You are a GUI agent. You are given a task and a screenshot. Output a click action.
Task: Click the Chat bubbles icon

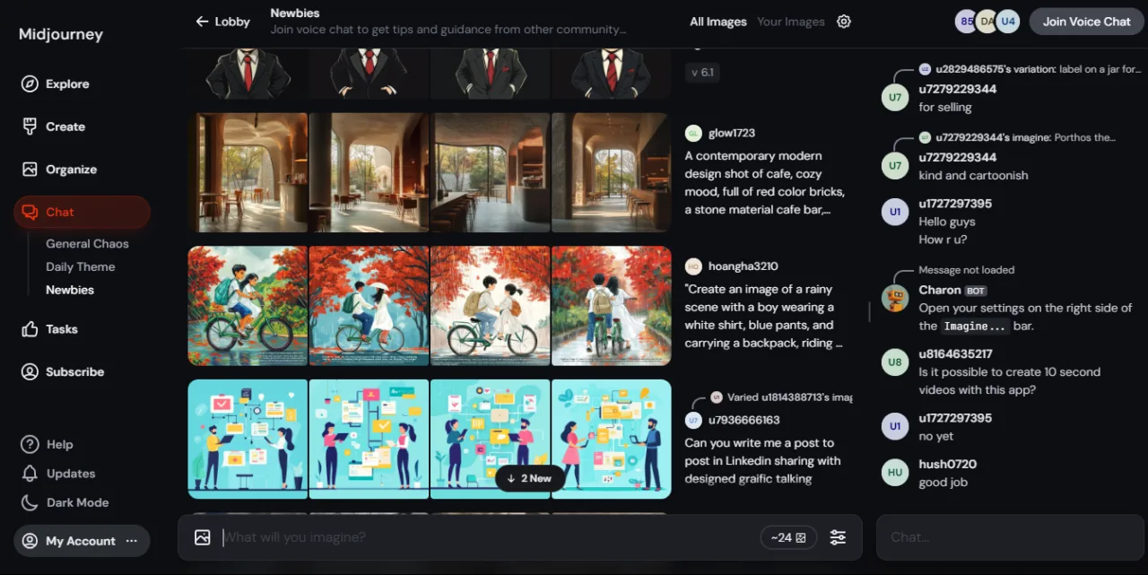[30, 212]
